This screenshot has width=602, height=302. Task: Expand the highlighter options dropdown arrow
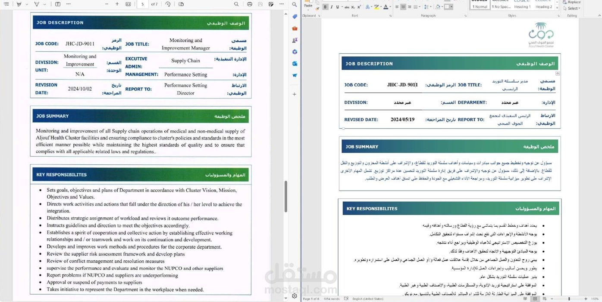(x=26, y=4)
